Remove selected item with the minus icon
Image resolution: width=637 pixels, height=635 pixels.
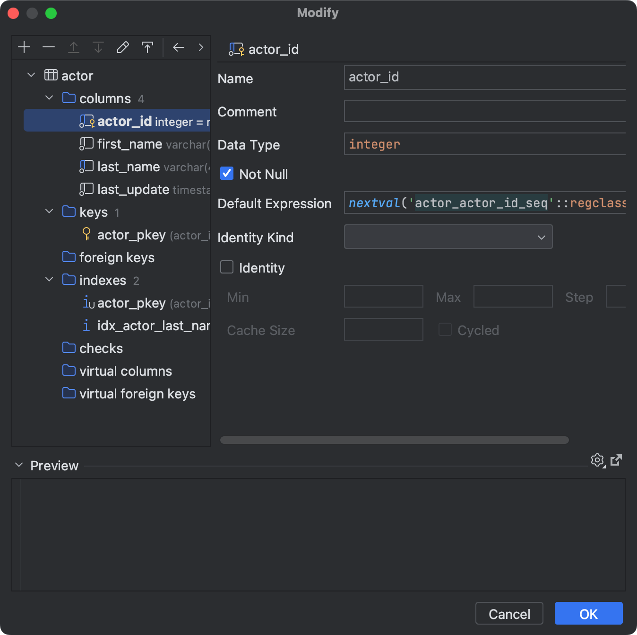49,47
